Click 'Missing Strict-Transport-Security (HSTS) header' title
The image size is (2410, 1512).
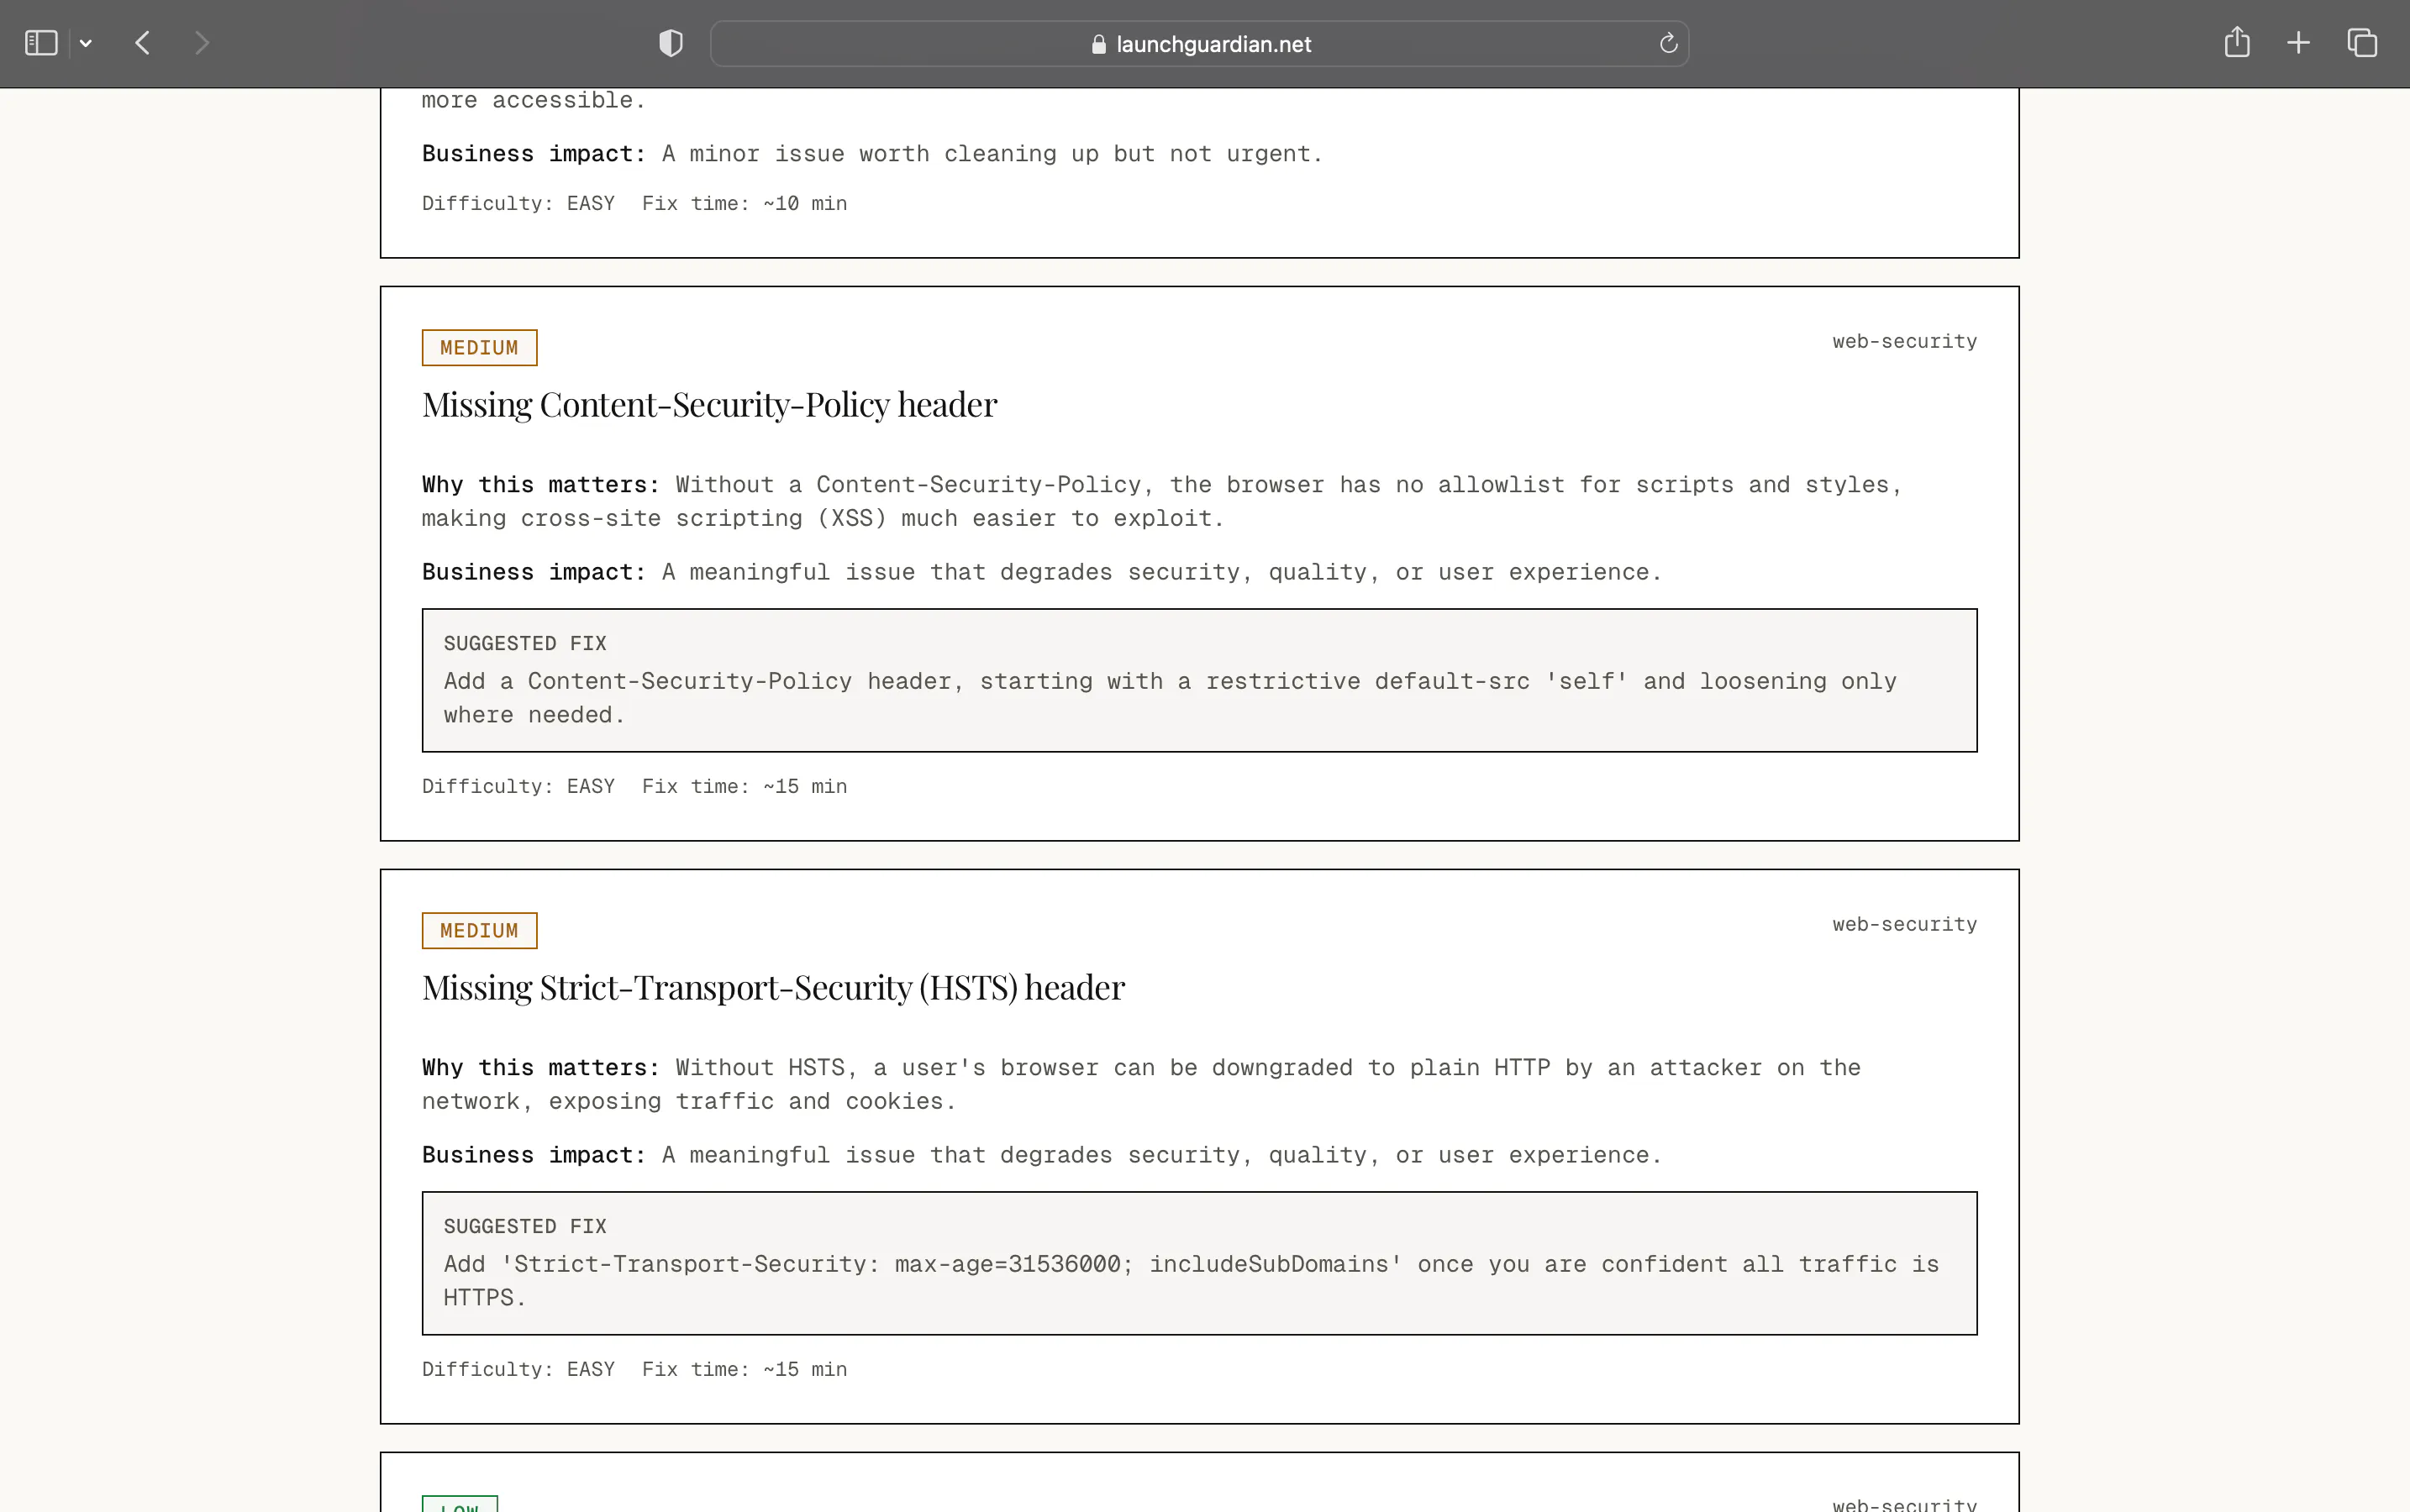[x=773, y=988]
